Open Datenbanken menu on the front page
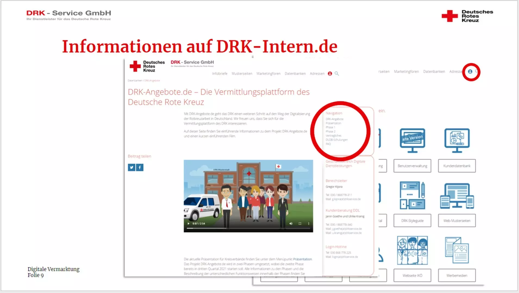The height and width of the screenshot is (293, 519). click(295, 74)
